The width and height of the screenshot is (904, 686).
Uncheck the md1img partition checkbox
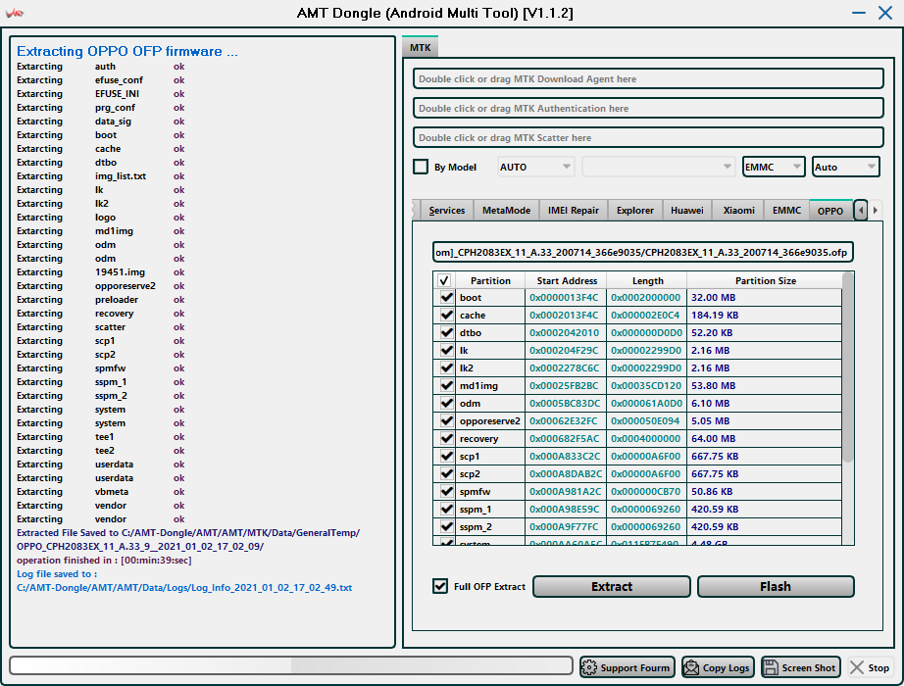[446, 385]
